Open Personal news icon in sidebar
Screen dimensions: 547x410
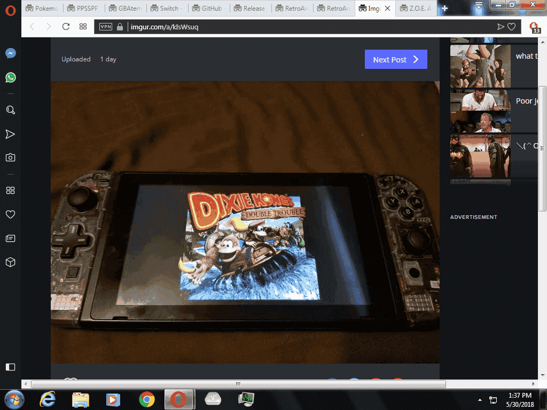pos(11,239)
